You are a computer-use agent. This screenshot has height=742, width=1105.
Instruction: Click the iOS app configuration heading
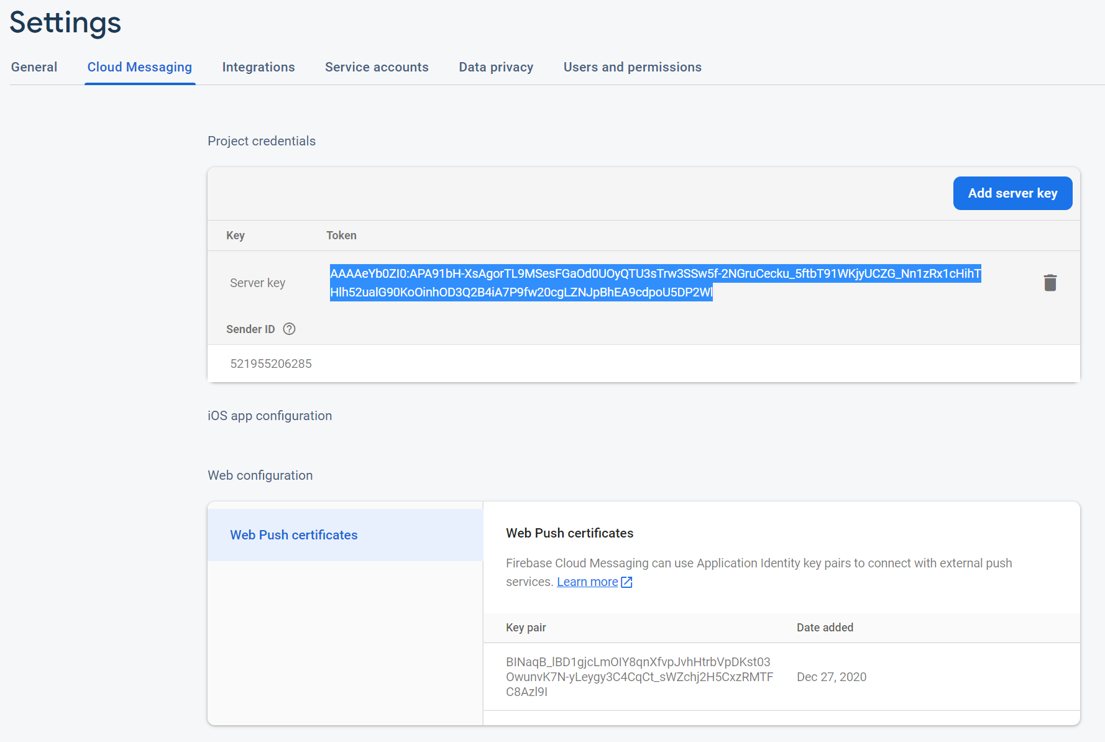tap(270, 416)
